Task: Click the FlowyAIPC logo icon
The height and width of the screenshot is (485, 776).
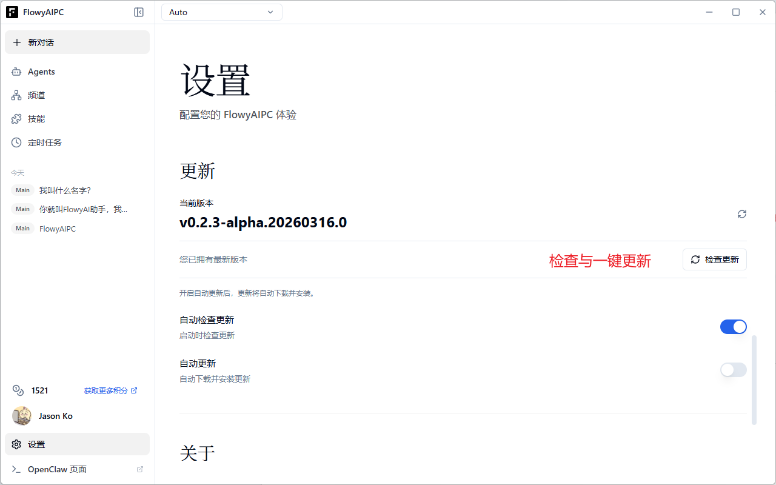Action: pyautogui.click(x=12, y=12)
